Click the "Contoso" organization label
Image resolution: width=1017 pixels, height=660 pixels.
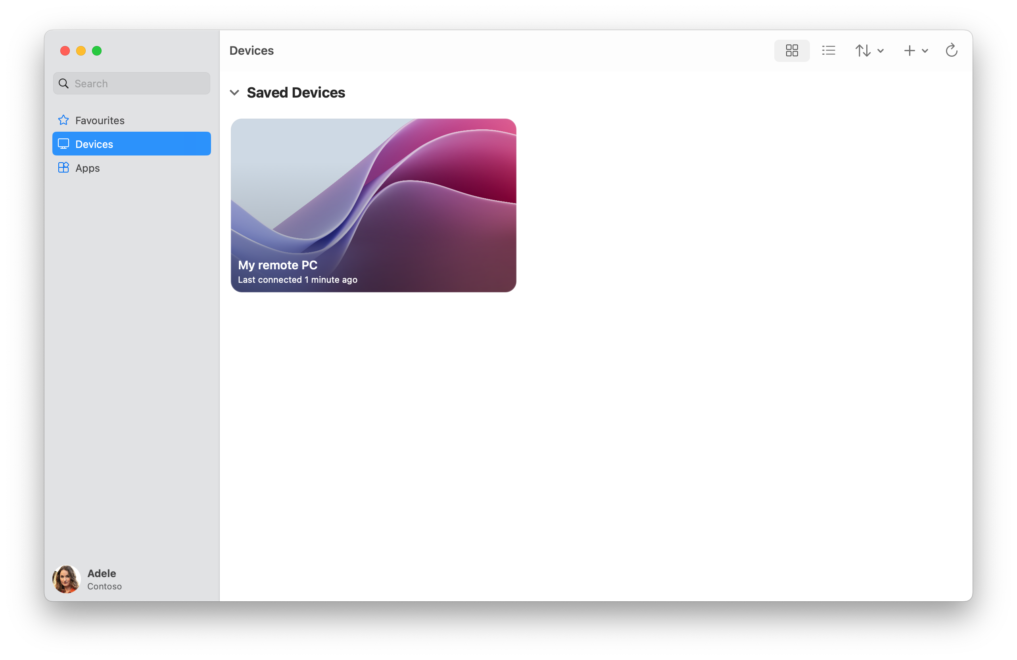(105, 586)
